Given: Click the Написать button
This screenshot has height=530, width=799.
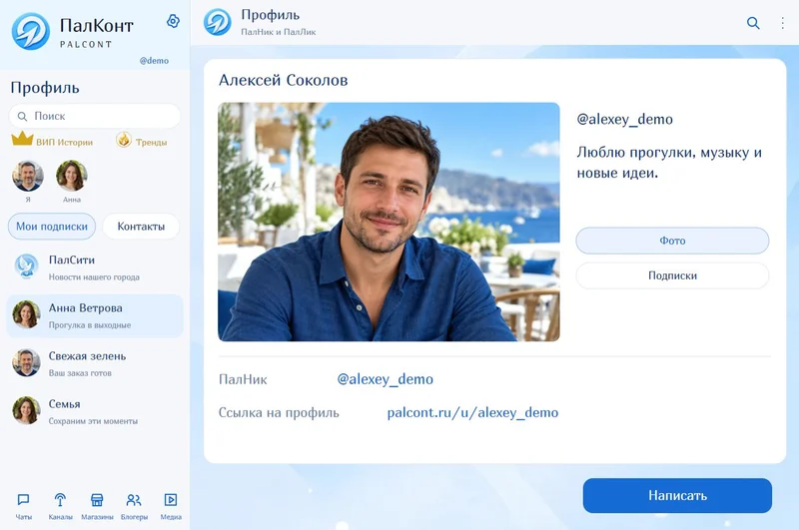Looking at the screenshot, I should coord(677,495).
